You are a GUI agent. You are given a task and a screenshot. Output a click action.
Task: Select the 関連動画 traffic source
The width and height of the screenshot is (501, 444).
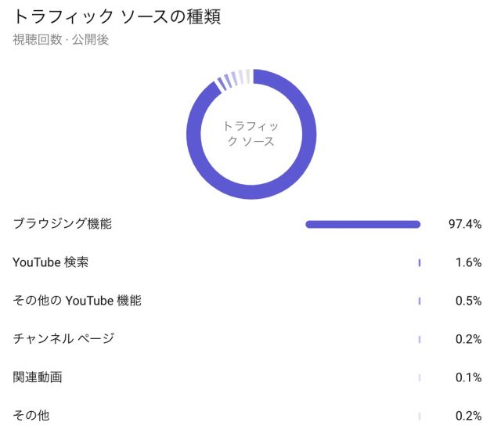point(38,377)
